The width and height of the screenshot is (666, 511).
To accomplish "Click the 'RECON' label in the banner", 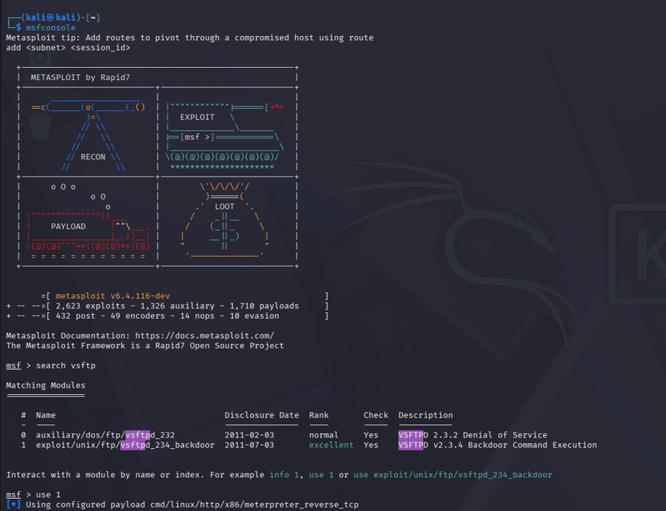I will (93, 156).
